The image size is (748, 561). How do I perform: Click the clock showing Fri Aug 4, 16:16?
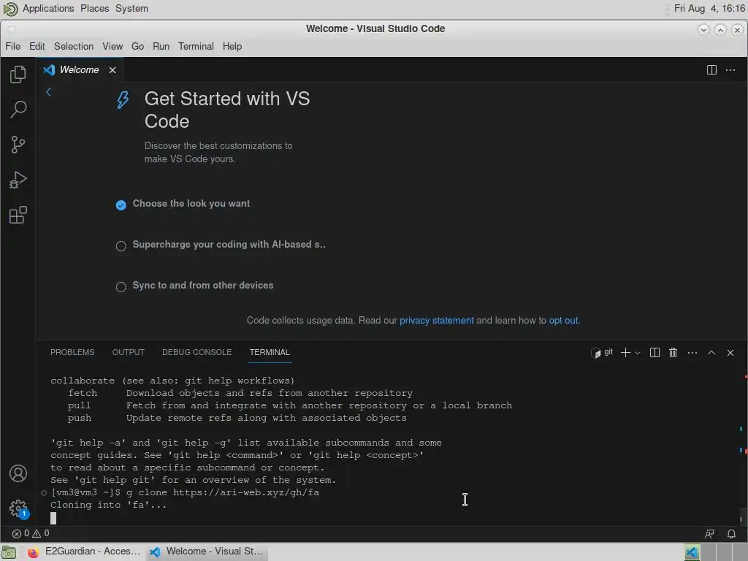(x=709, y=9)
